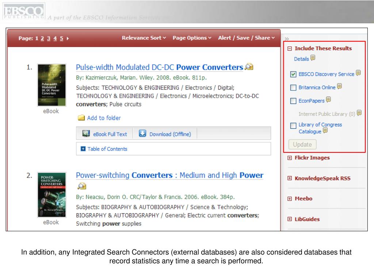Go to results page 2
This screenshot has width=374, height=280.
(42, 38)
